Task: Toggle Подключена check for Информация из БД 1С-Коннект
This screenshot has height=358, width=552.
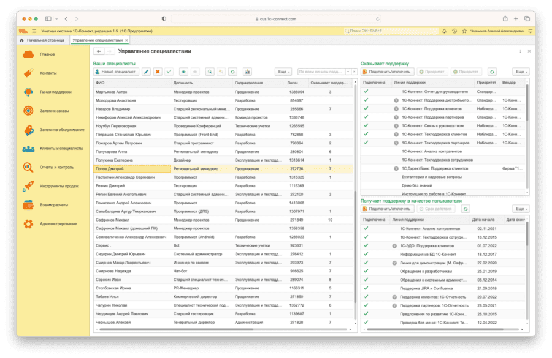Action: coord(366,254)
